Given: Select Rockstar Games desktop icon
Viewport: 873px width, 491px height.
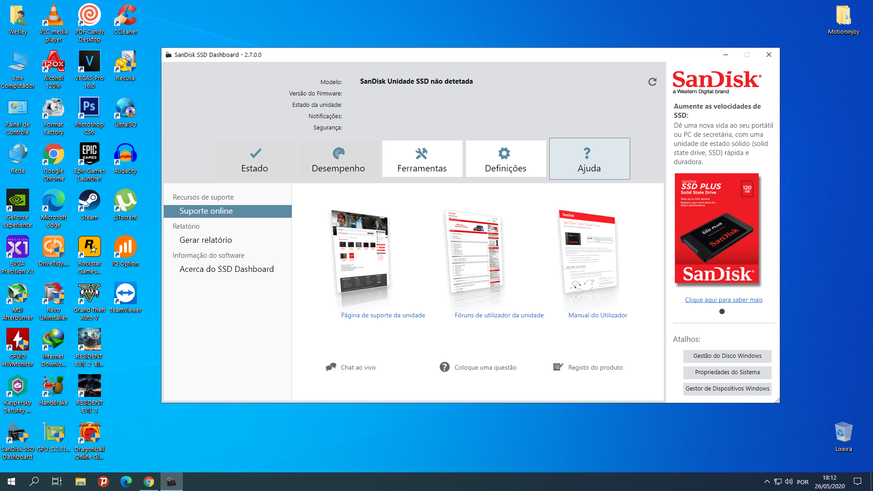Looking at the screenshot, I should point(90,255).
